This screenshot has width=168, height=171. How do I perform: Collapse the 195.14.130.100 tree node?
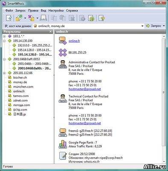[4, 41]
